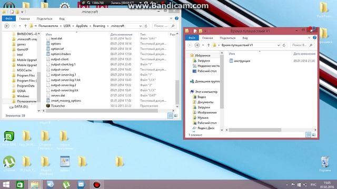This screenshot has height=189, width=337.
Task: Click Roaming in the address path
Action: click(99, 26)
